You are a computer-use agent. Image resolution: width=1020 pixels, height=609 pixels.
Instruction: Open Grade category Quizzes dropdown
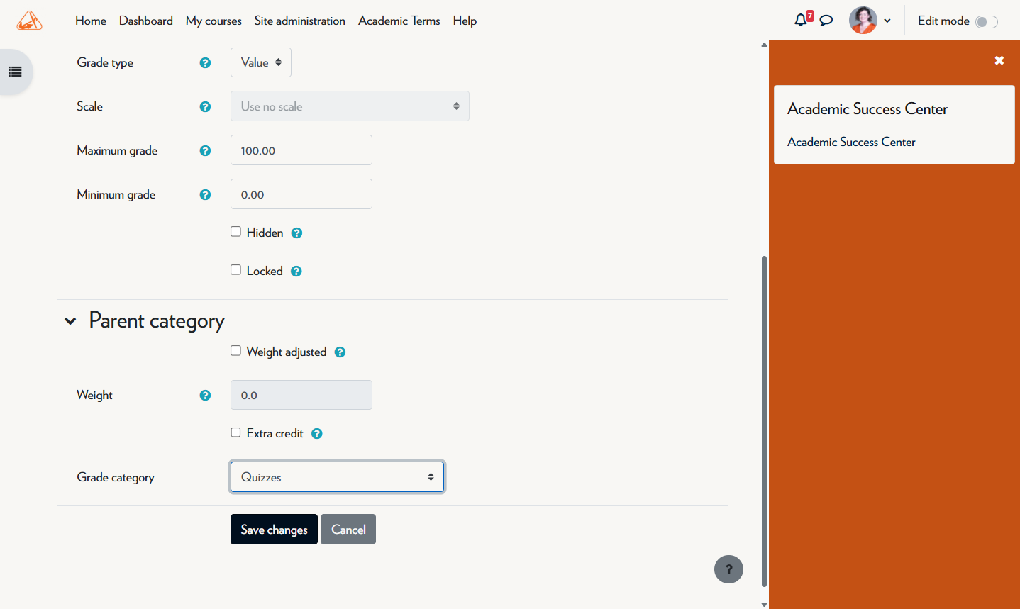click(337, 476)
